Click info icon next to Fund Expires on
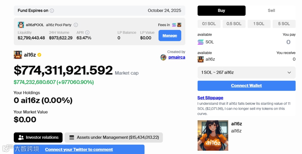The image size is (302, 154). coord(52,11)
